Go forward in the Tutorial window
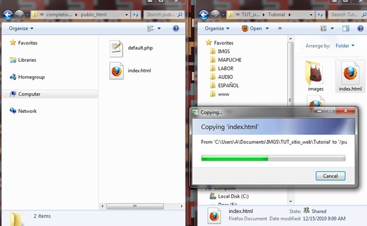The height and width of the screenshot is (226, 367). click(215, 15)
